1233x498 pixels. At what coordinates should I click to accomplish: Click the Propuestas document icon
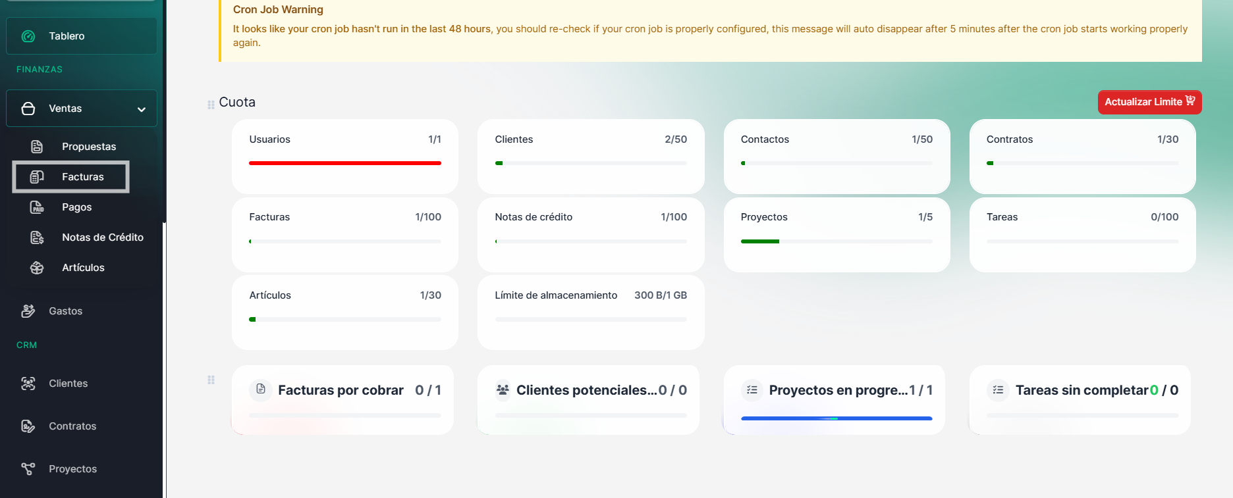(x=37, y=147)
